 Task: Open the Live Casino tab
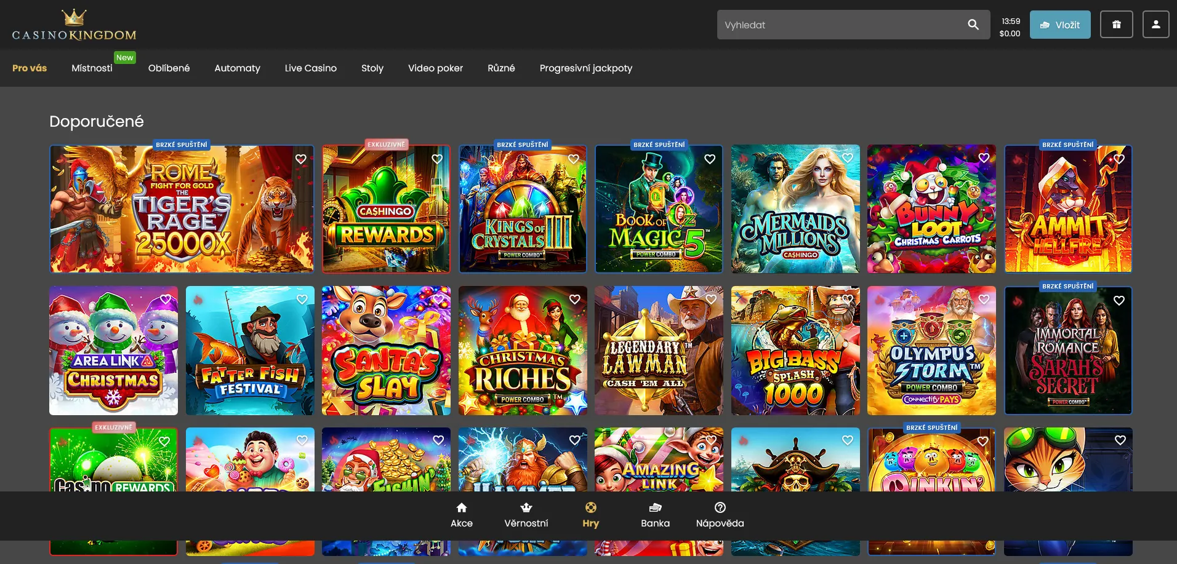click(310, 68)
